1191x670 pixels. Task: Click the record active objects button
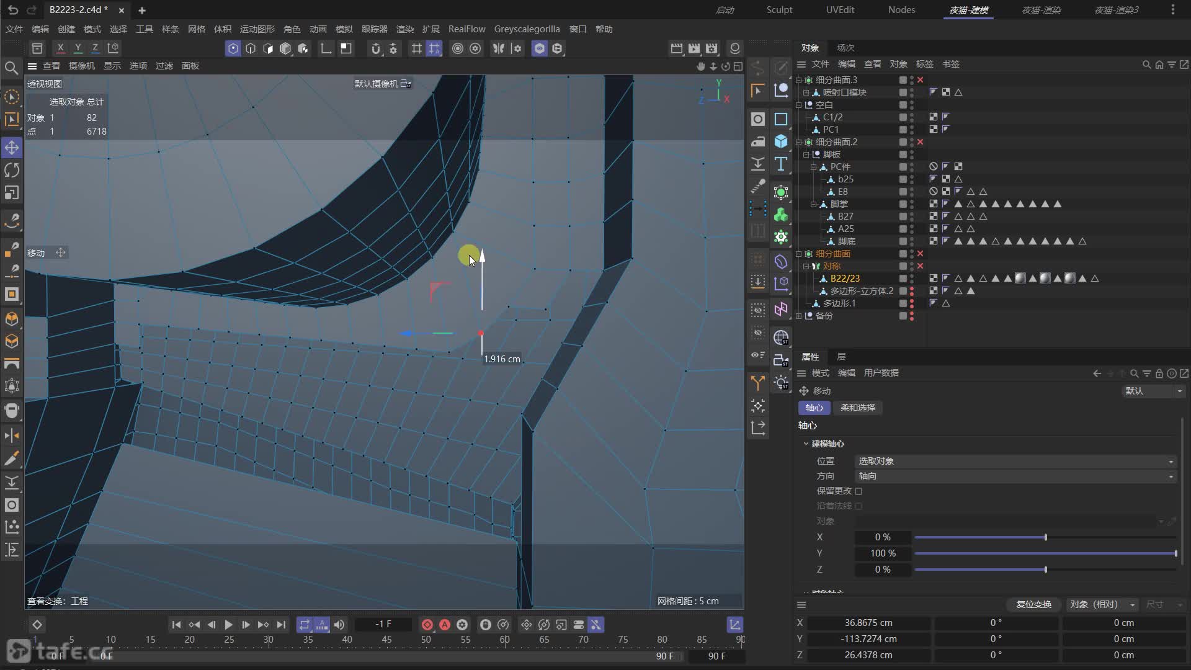tap(427, 625)
